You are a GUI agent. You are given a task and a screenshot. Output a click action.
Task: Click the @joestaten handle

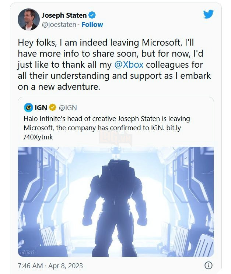point(59,25)
